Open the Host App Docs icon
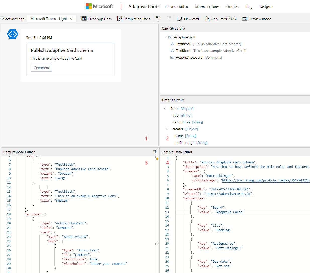 pos(84,19)
